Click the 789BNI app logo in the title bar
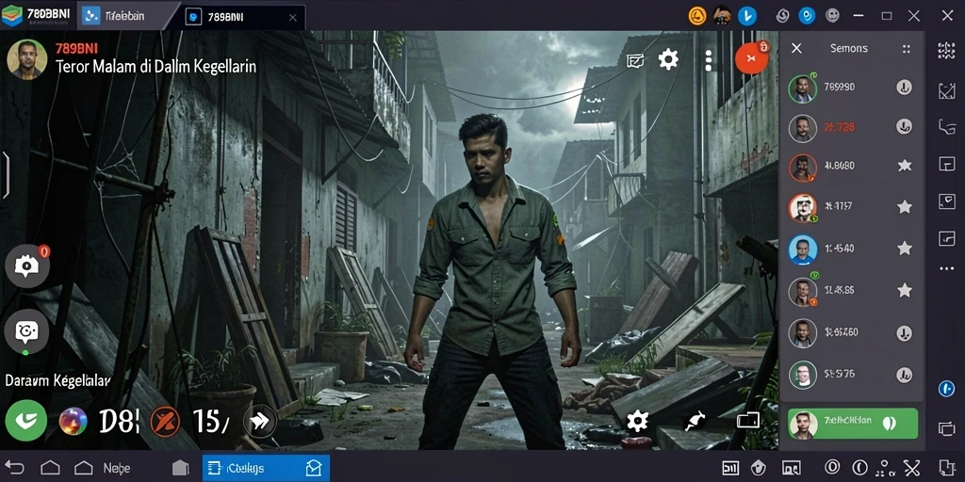The width and height of the screenshot is (965, 482). click(x=11, y=15)
